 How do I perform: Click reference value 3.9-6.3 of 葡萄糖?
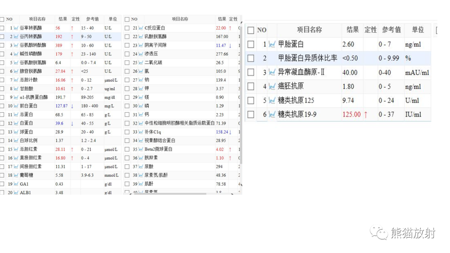[x=87, y=175]
